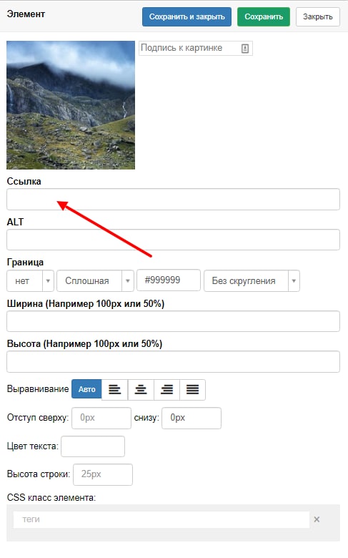Select 'Авто' alignment option
This screenshot has height=558, width=348.
click(86, 389)
